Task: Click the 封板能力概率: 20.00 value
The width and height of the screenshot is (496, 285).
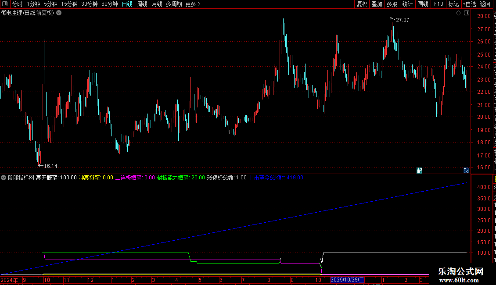Action: click(x=181, y=178)
